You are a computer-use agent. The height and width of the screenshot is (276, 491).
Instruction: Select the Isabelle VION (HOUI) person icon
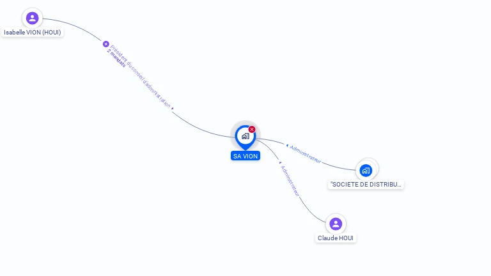click(32, 18)
